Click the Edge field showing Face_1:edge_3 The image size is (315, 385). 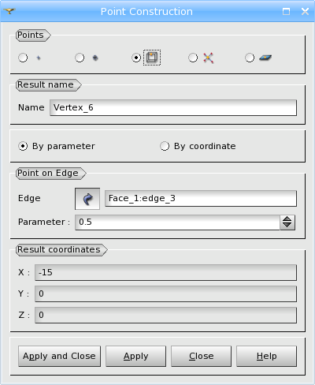[201, 199]
